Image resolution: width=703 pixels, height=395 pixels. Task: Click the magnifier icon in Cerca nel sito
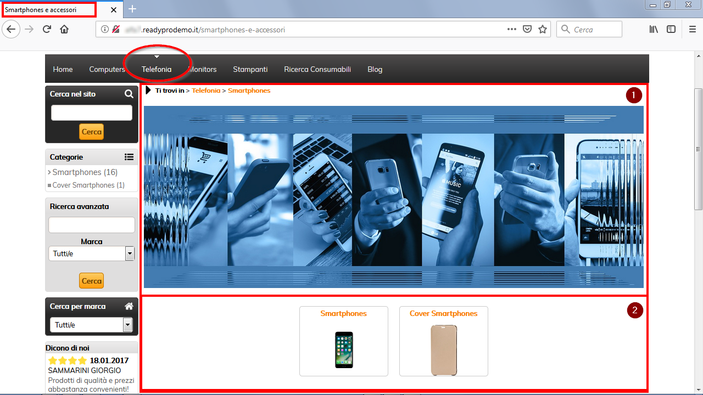tap(129, 94)
